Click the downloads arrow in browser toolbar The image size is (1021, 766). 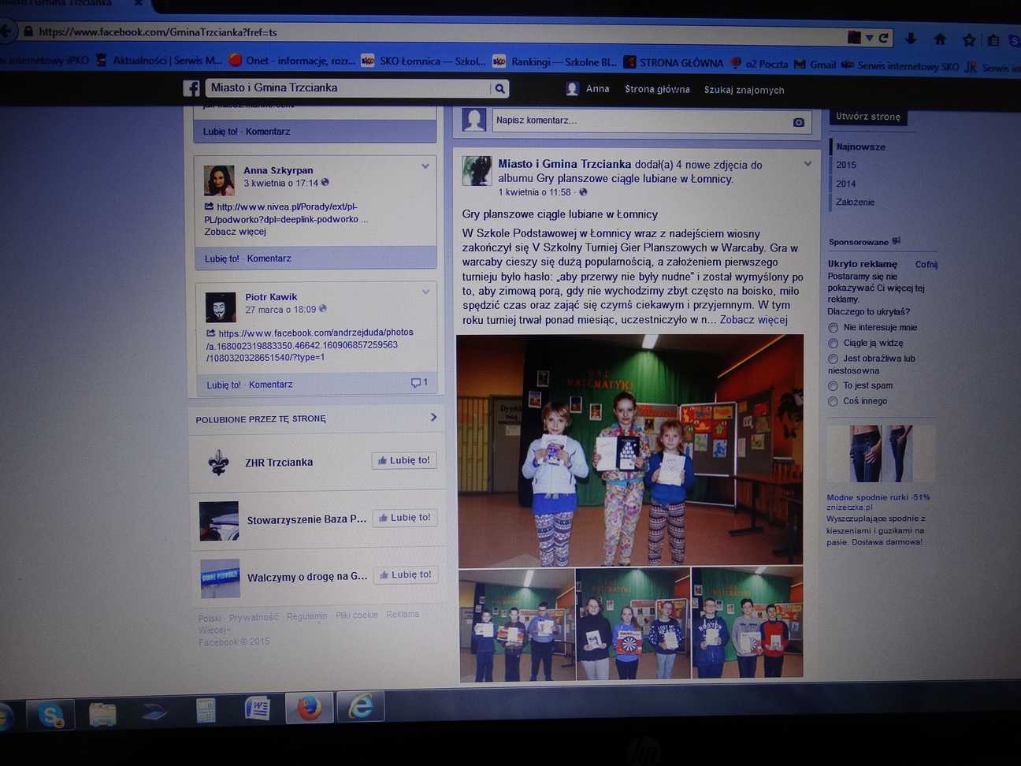coord(911,39)
